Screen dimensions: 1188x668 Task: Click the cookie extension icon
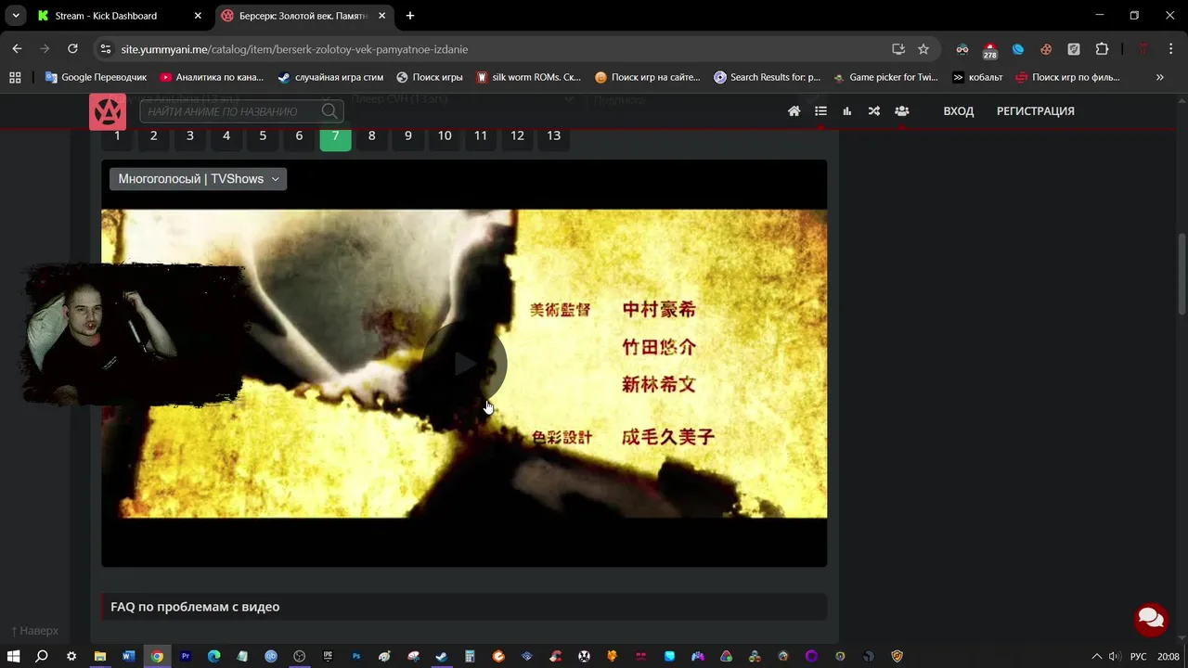coord(1046,49)
